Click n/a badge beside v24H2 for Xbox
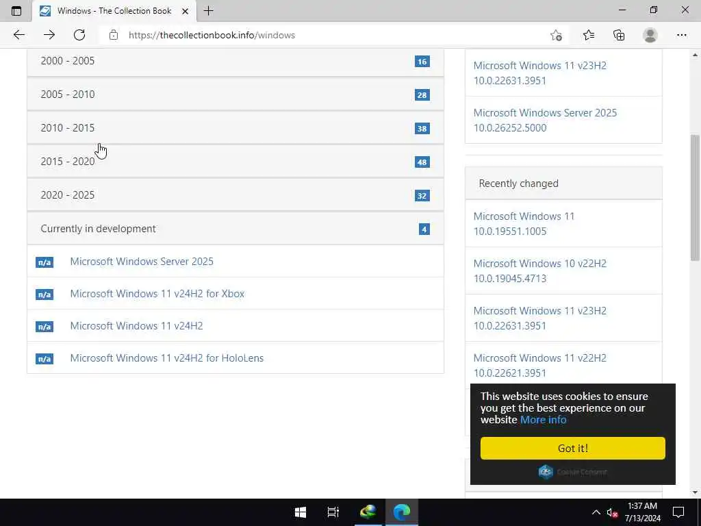The width and height of the screenshot is (701, 526). coord(44,295)
